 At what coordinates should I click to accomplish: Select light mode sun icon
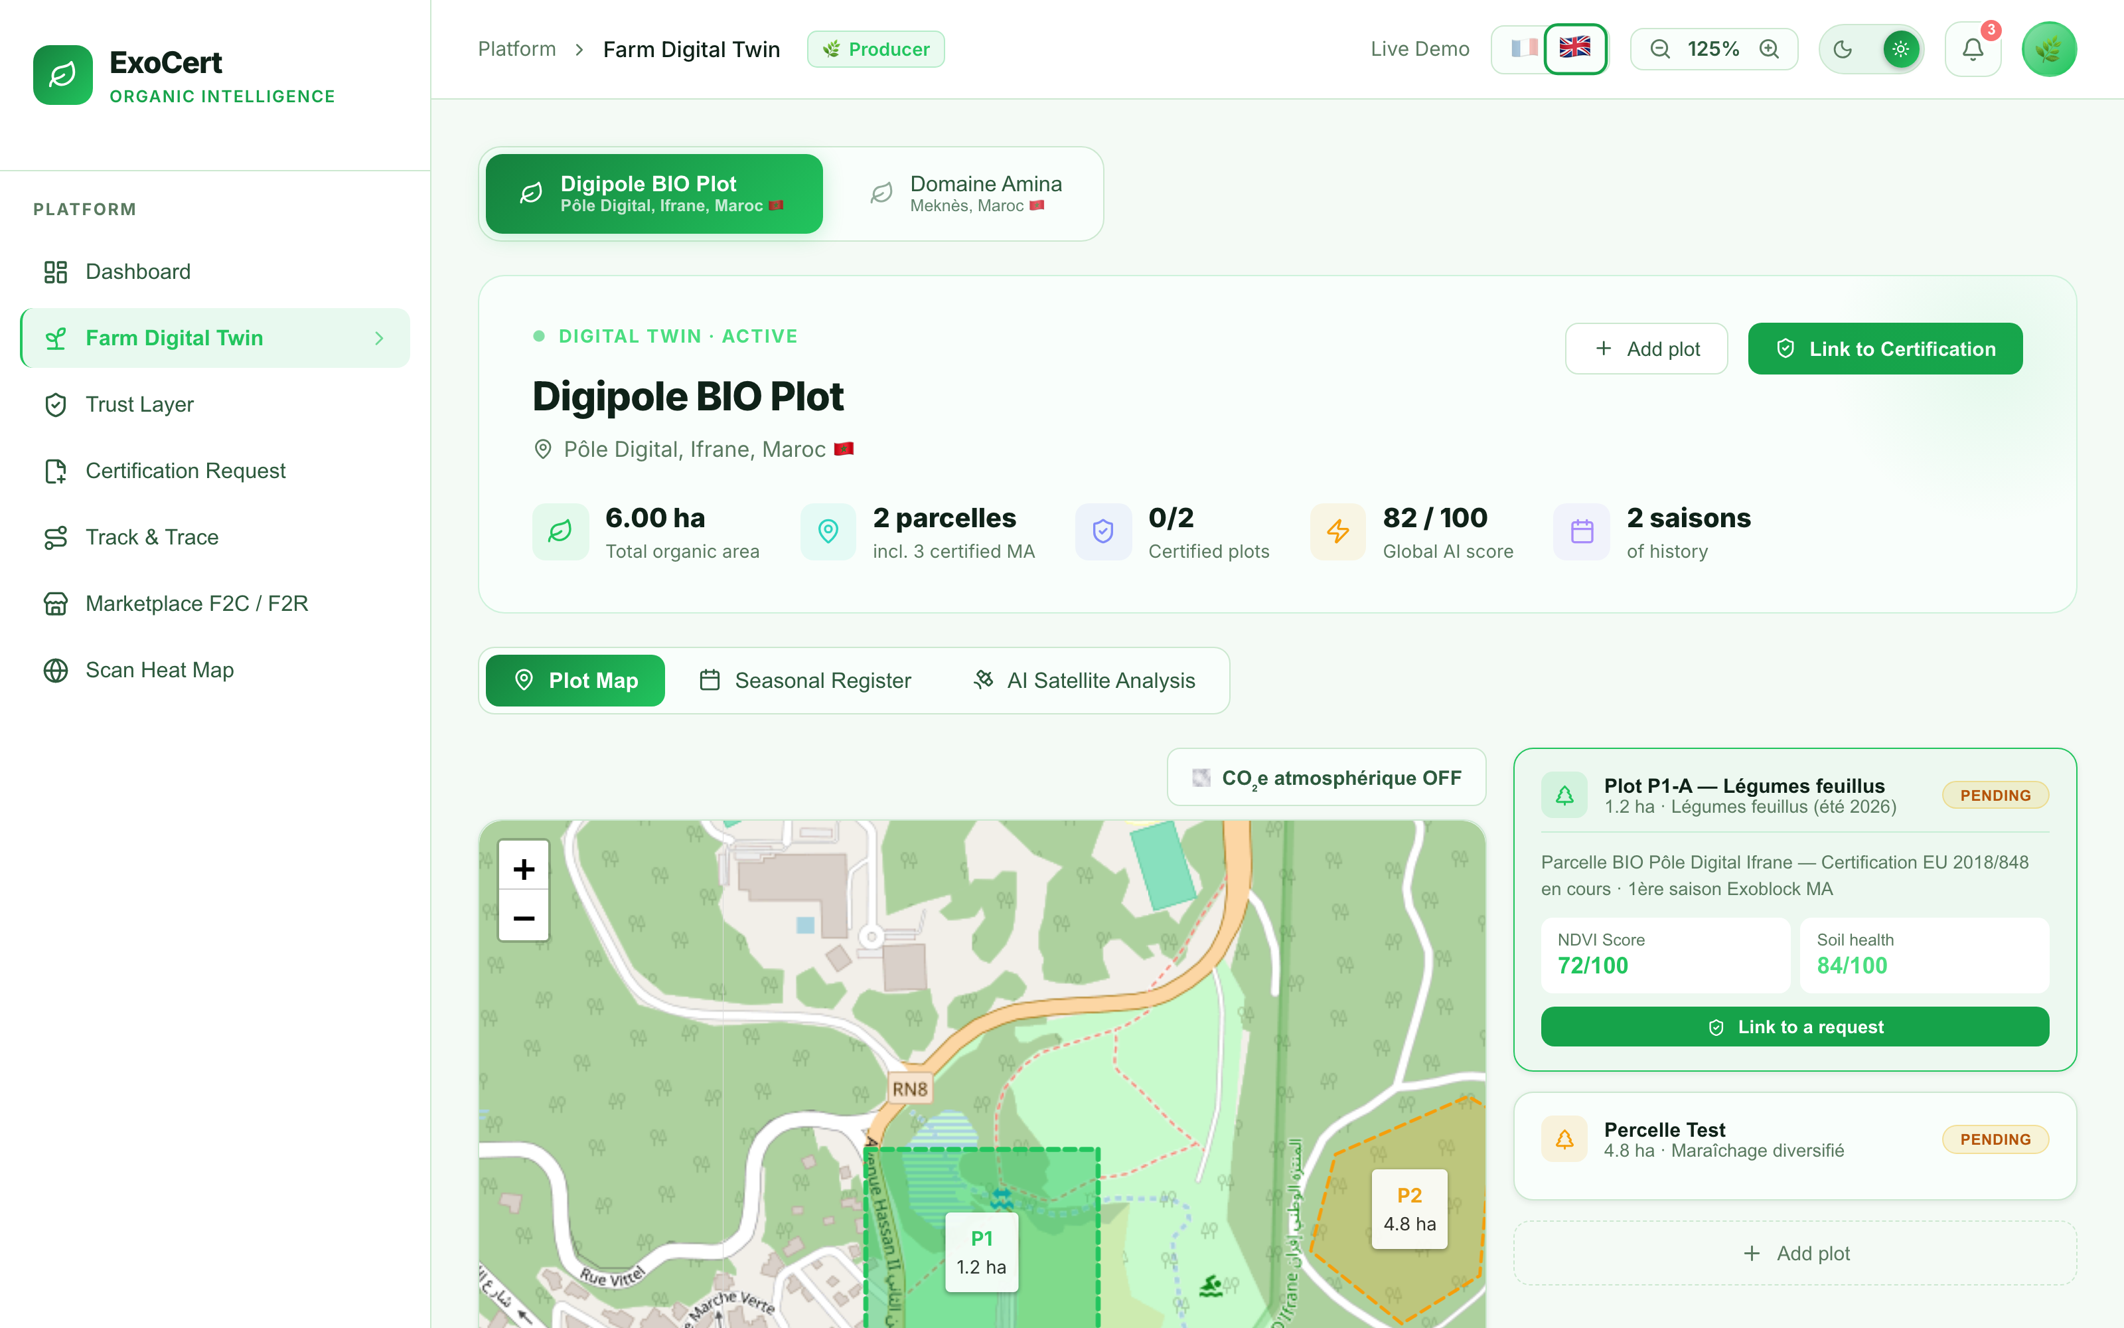[x=1900, y=49]
